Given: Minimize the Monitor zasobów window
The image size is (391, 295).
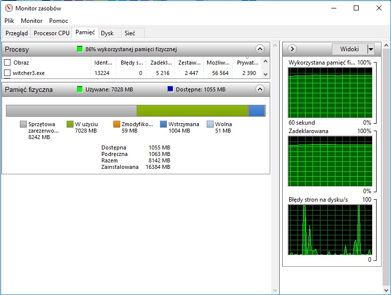Looking at the screenshot, I should point(334,8).
